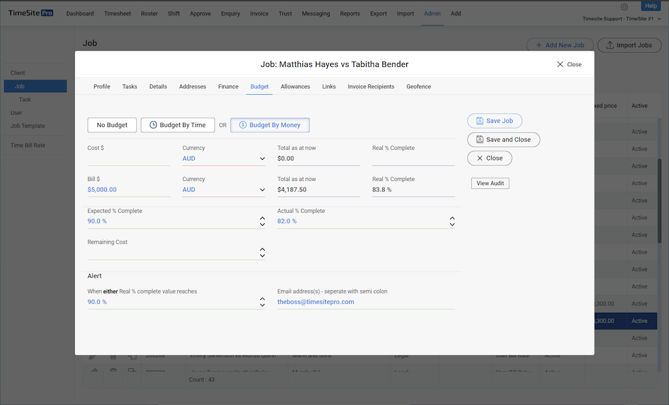Click the TimeSite Pro logo
The width and height of the screenshot is (669, 405).
(30, 13)
